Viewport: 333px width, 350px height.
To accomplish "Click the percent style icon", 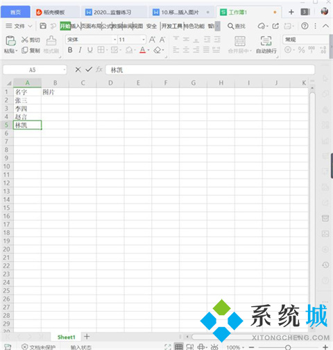I will (301, 50).
